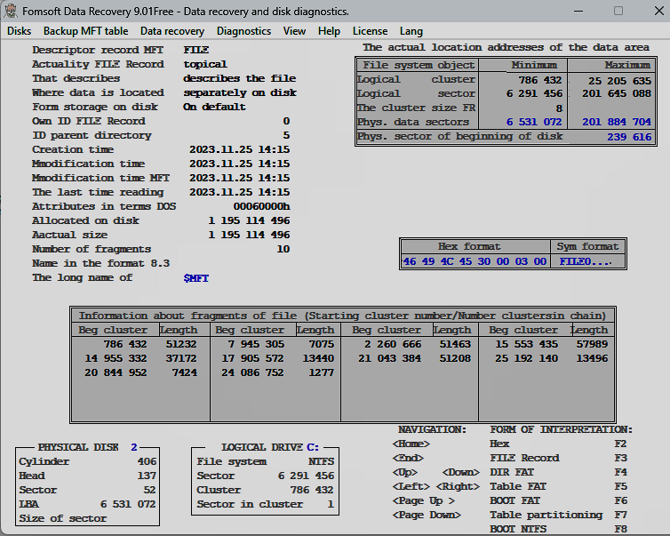Open the License menu
Screen dimensions: 670x536
(370, 31)
